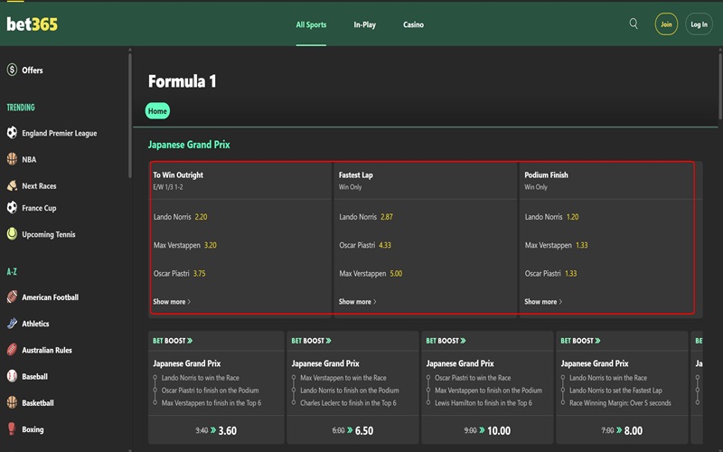Pick Max Verstappen 3.20 to win outright

tap(185, 245)
